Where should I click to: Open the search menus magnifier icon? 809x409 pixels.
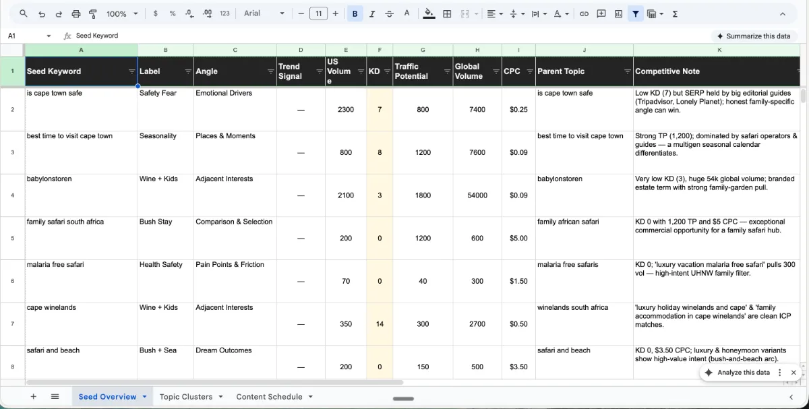pos(24,13)
